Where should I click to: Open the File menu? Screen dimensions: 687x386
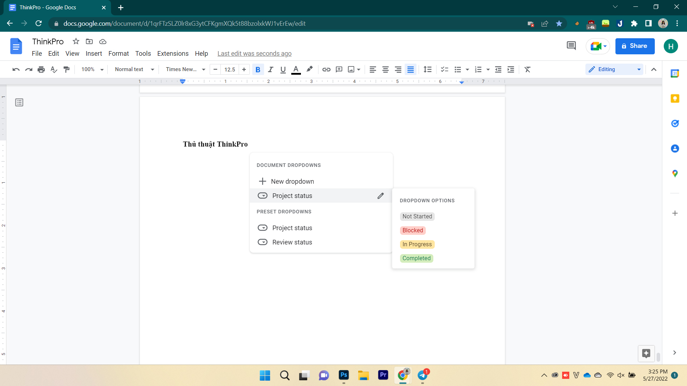37,54
